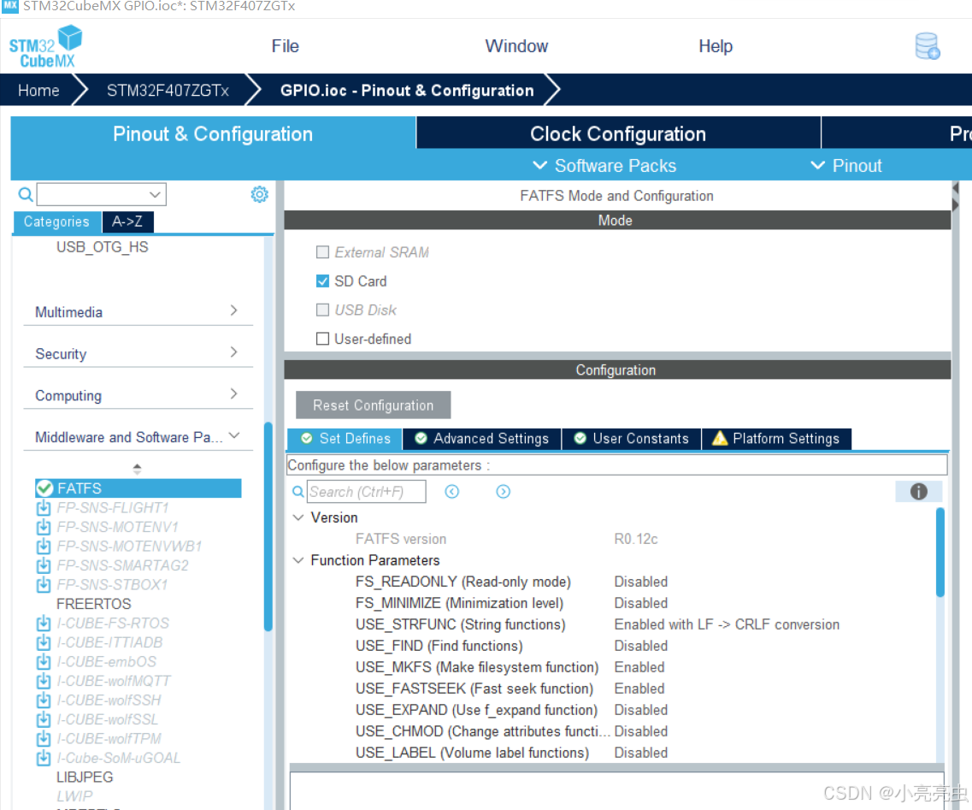Uncheck the SD Card checkbox
The width and height of the screenshot is (972, 810).
tap(322, 281)
